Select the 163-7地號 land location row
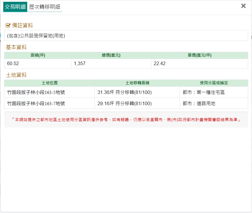Viewport: 252px width, 213px height. pos(36,103)
